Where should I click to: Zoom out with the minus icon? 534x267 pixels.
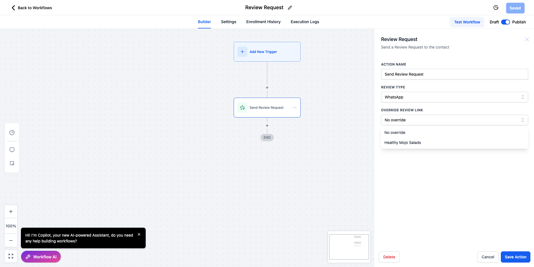pos(11,240)
